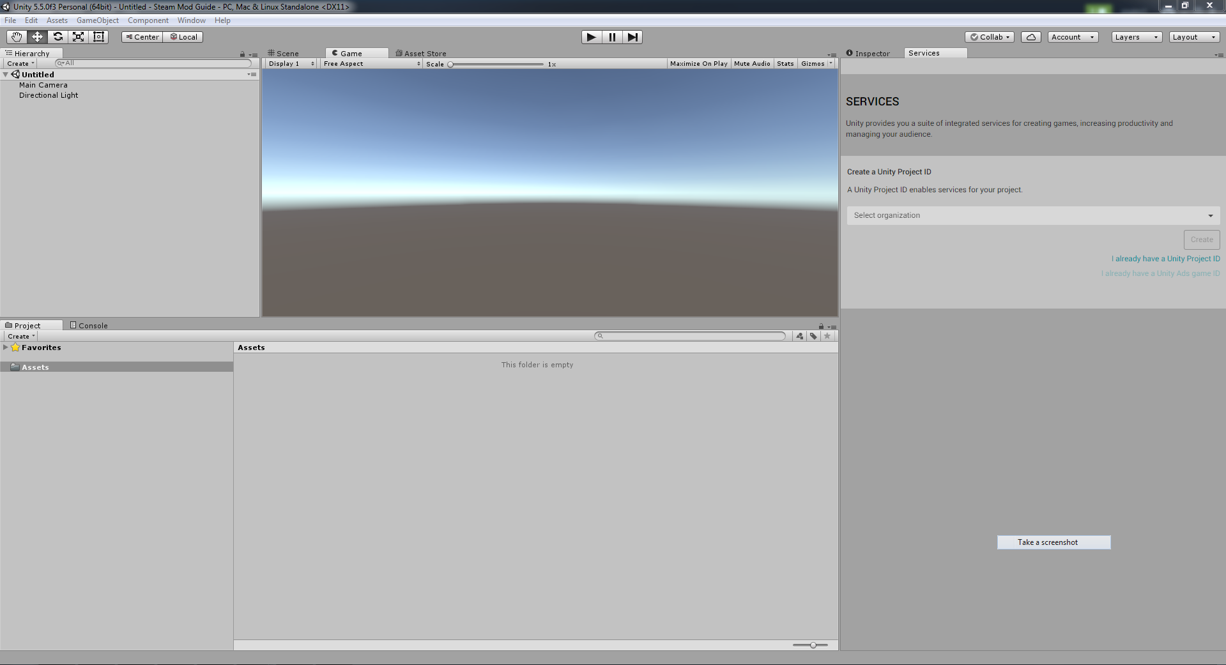Screen dimensions: 1226x665
Task: Click the Create project ID button
Action: click(x=1202, y=240)
